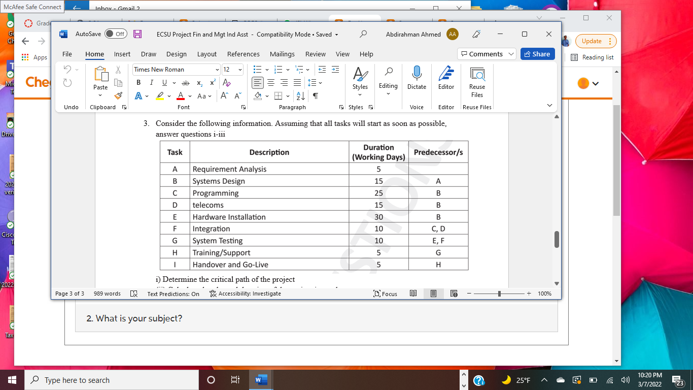The height and width of the screenshot is (390, 693).
Task: Click the search magnifier in title bar
Action: point(363,34)
